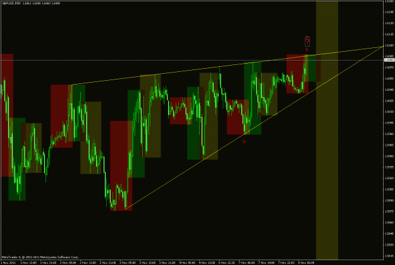
Task: Click the "4 Nov 13:00" time axis label
Action: (207, 262)
